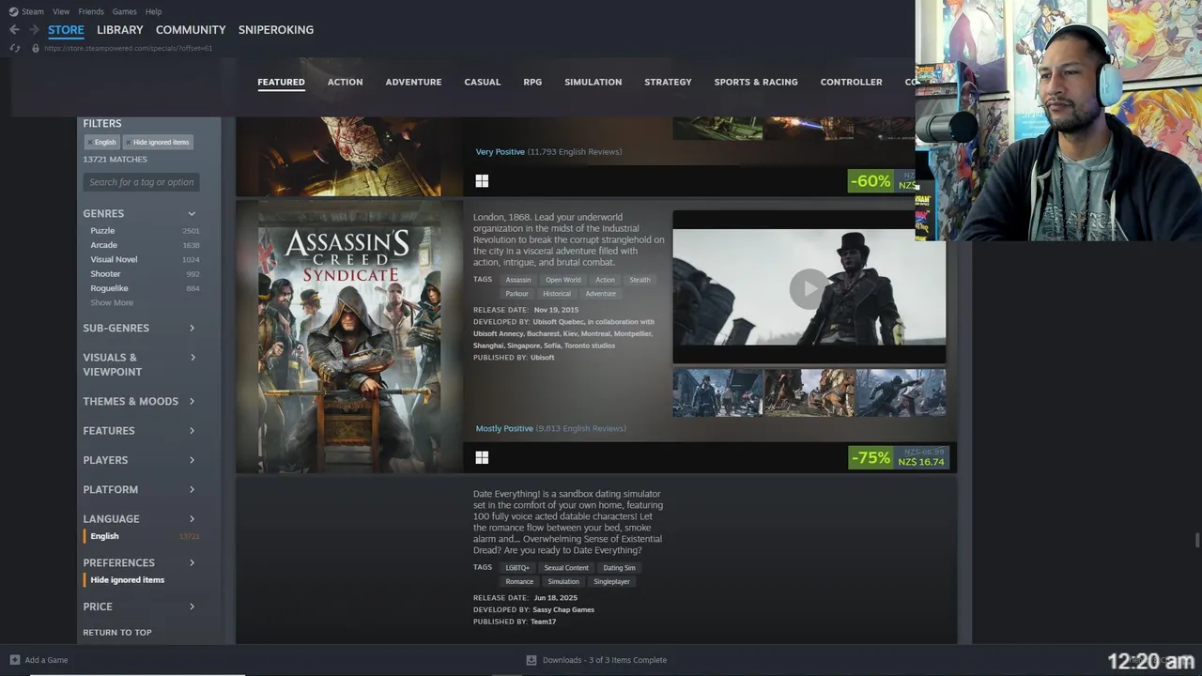Expand the SUB-GENRES filter section
The image size is (1202, 676).
click(141, 328)
